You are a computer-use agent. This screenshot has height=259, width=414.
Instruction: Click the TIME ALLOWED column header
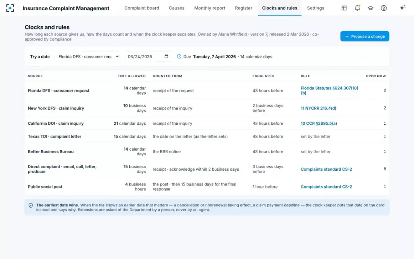click(x=131, y=76)
